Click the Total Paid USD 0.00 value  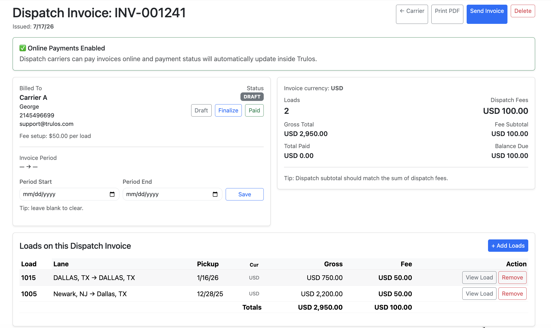299,156
